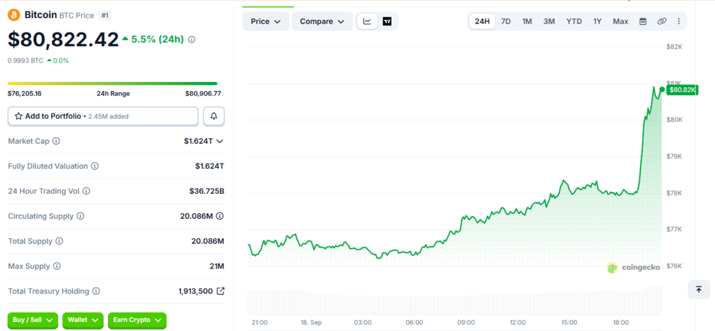Open the Price dropdown

(266, 21)
